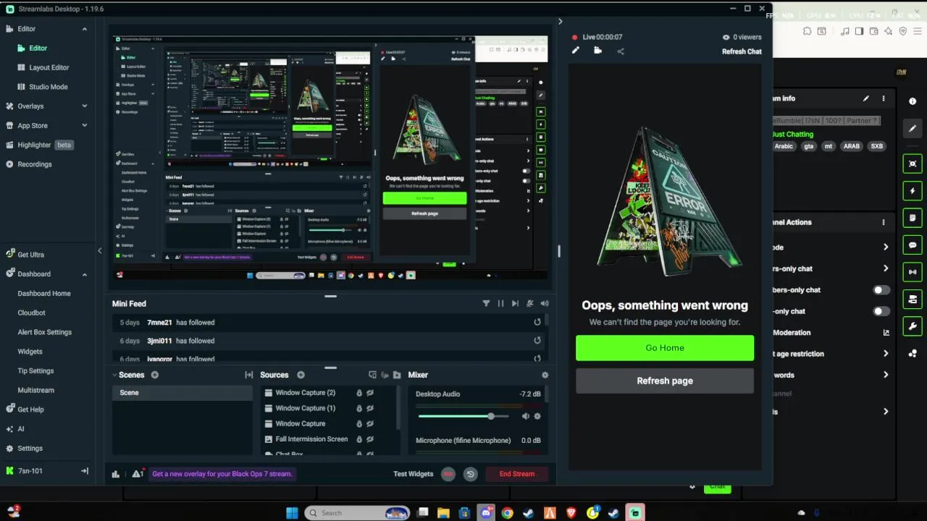
Task: Toggle lock for Fall Intermission Screen
Action: click(358, 439)
